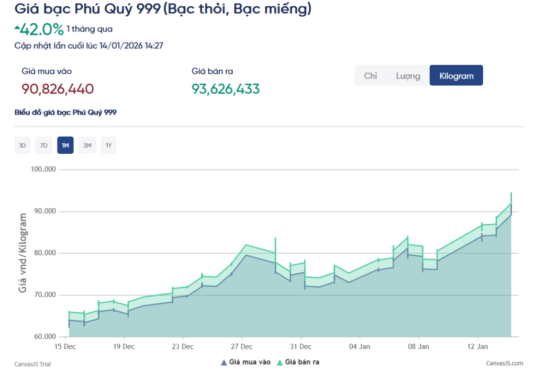
Task: Click the 27 Dec x-axis label
Action: click(x=241, y=346)
